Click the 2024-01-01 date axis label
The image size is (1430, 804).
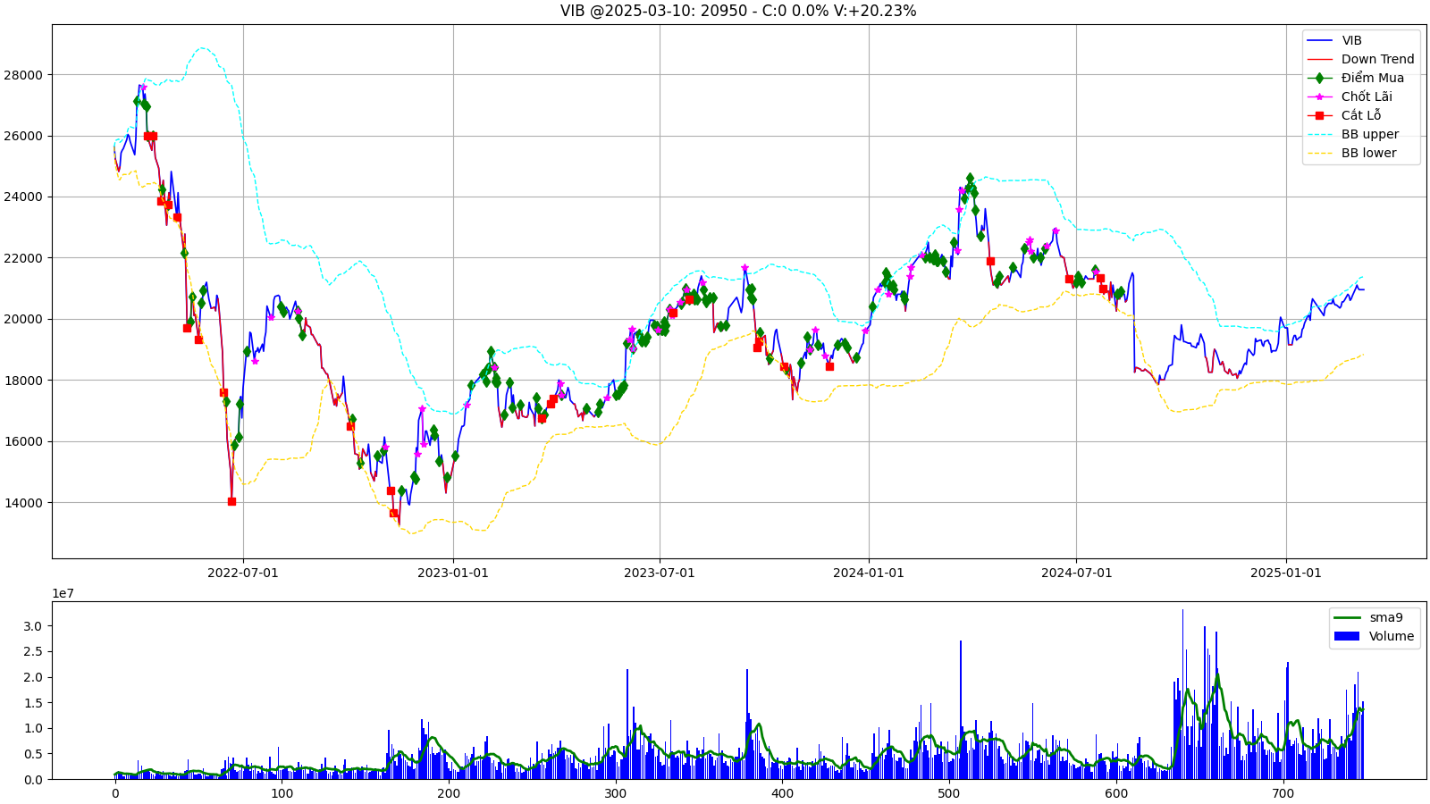[x=869, y=573]
